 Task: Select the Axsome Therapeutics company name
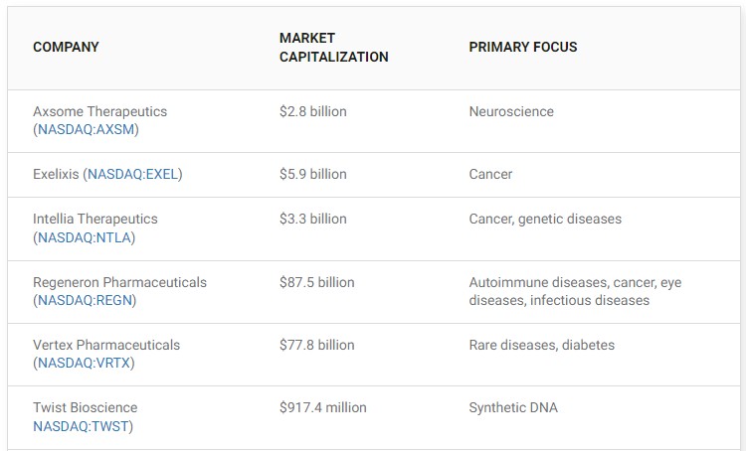(99, 111)
